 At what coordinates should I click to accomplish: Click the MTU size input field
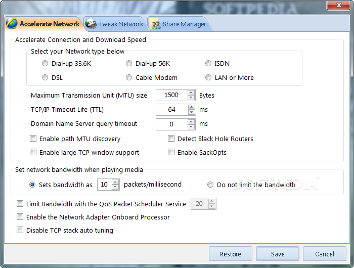[x=171, y=95]
